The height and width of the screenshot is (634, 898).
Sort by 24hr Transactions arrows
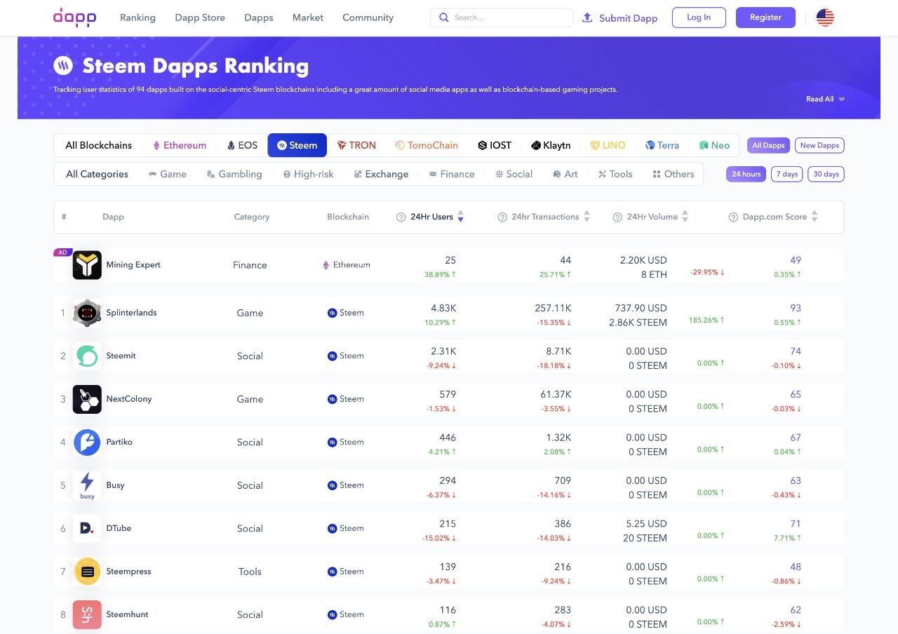pyautogui.click(x=587, y=217)
